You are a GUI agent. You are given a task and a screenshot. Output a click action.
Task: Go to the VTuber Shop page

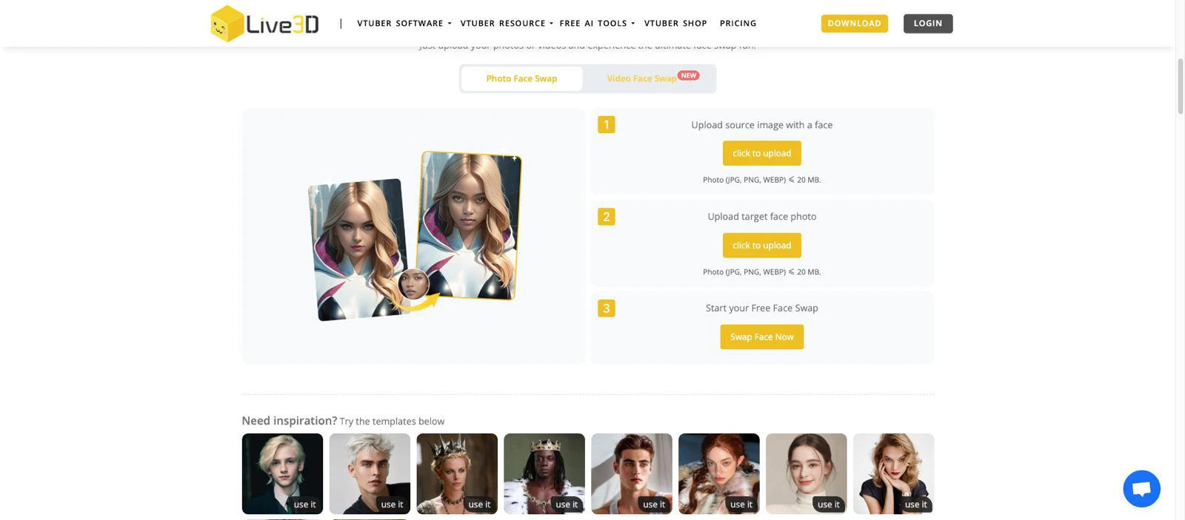coord(675,24)
